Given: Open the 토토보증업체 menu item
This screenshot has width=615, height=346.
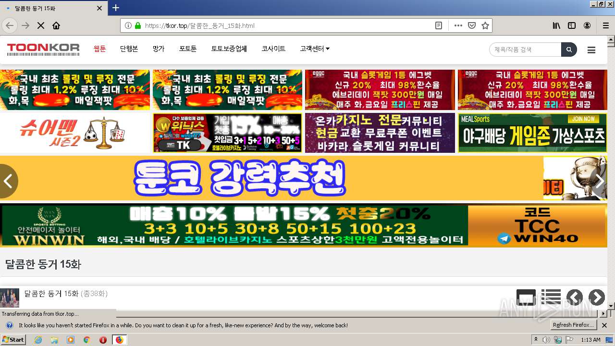Looking at the screenshot, I should click(x=229, y=49).
